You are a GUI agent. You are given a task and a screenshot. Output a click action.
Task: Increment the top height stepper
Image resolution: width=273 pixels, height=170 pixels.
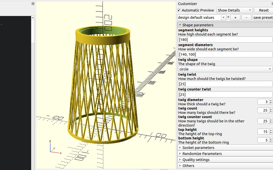[271, 130]
